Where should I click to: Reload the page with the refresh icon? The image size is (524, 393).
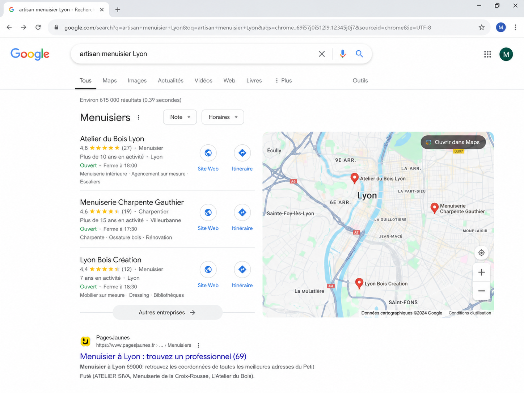click(x=38, y=28)
